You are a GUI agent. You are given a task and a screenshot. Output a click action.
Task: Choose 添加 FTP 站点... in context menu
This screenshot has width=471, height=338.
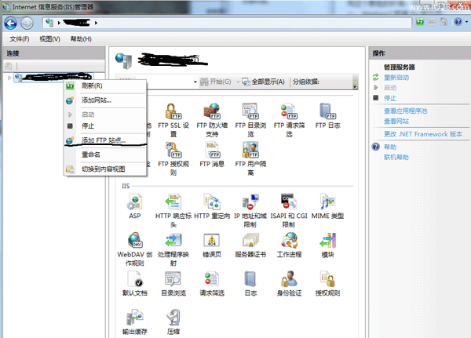point(105,140)
